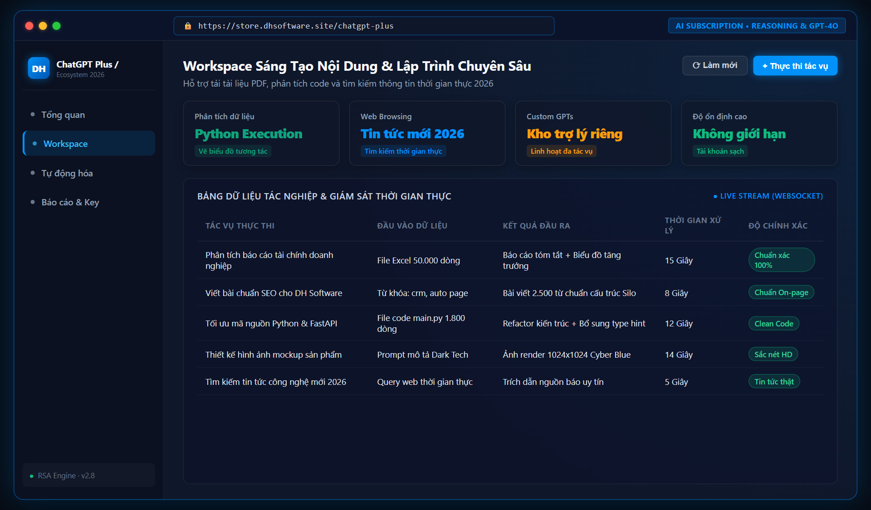Click the DH logo icon in sidebar
Viewport: 871px width, 510px height.
pos(39,68)
